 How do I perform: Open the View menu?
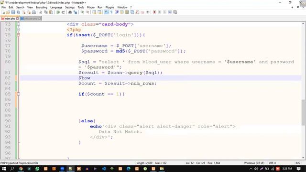pos(30,8)
